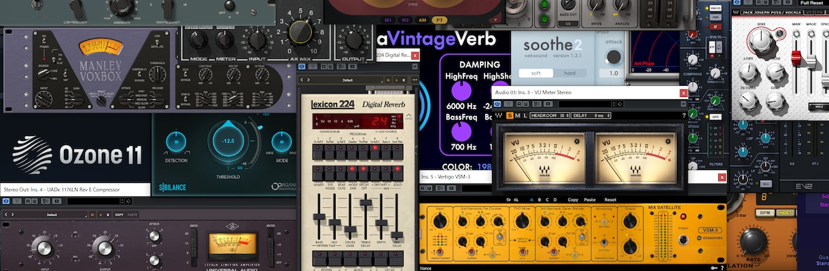
Task: Click HighFreq purple knob in VintageVerb
Action: (461, 89)
